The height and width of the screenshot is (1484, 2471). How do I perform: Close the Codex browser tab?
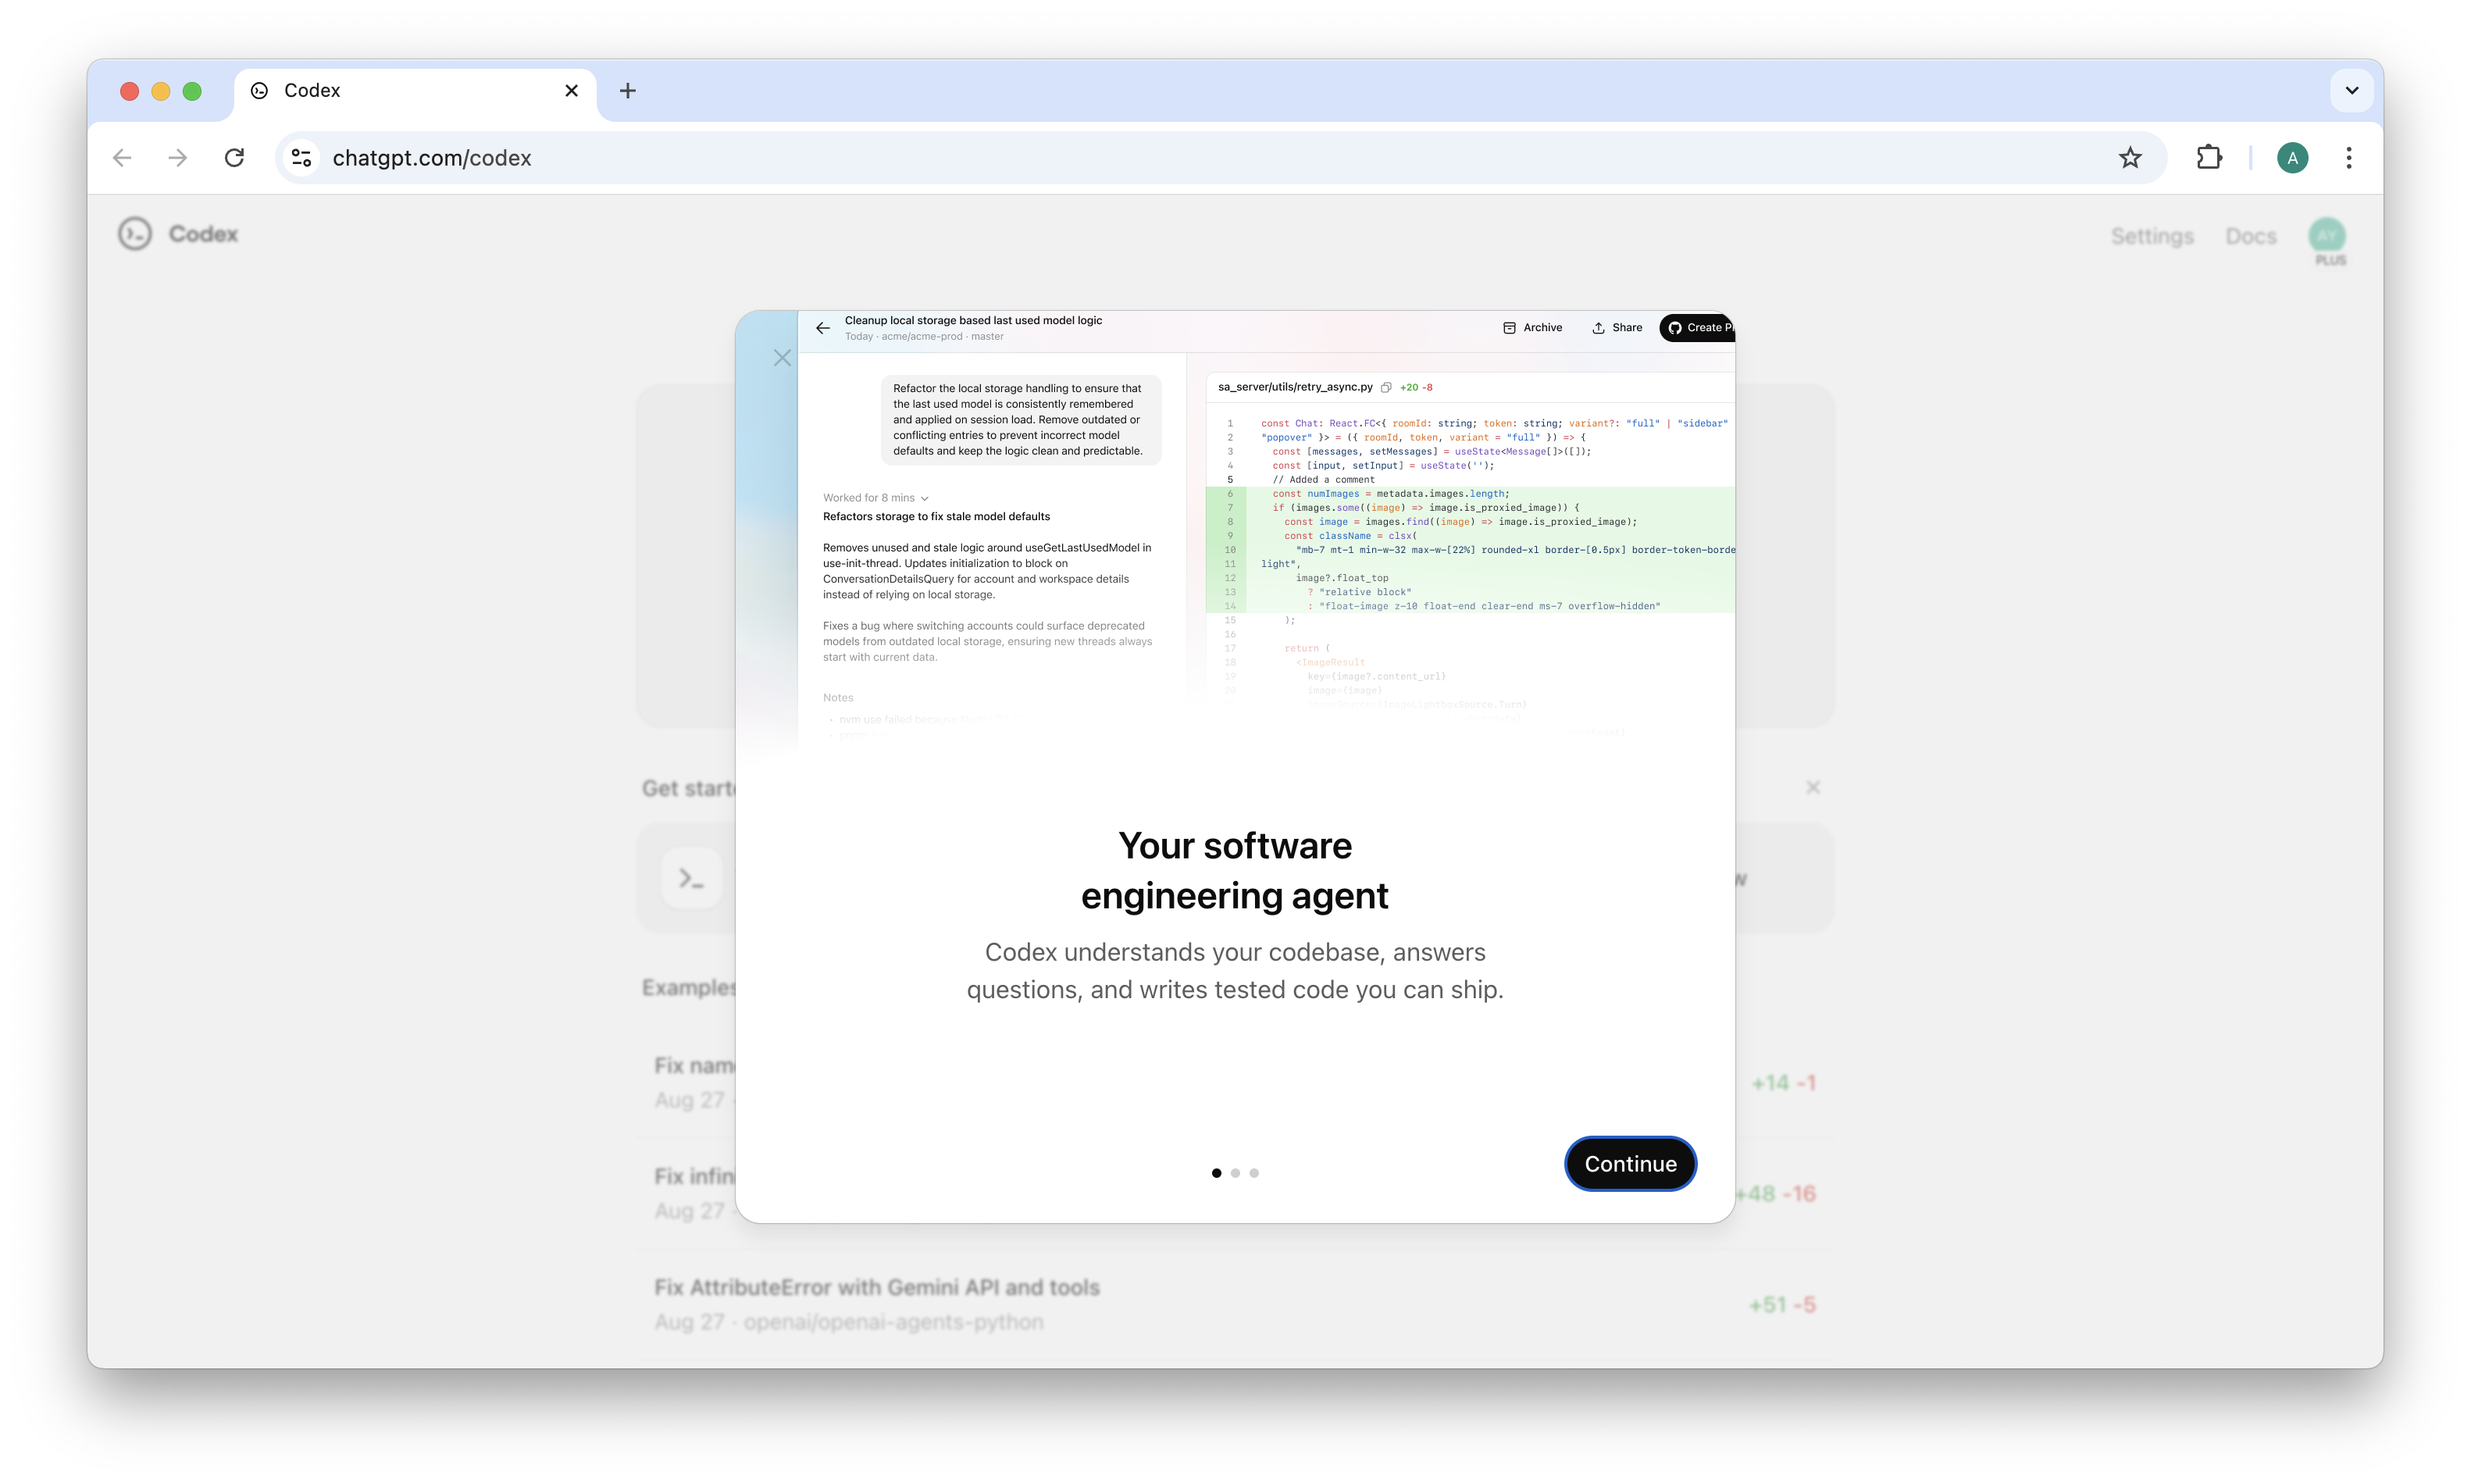click(572, 91)
